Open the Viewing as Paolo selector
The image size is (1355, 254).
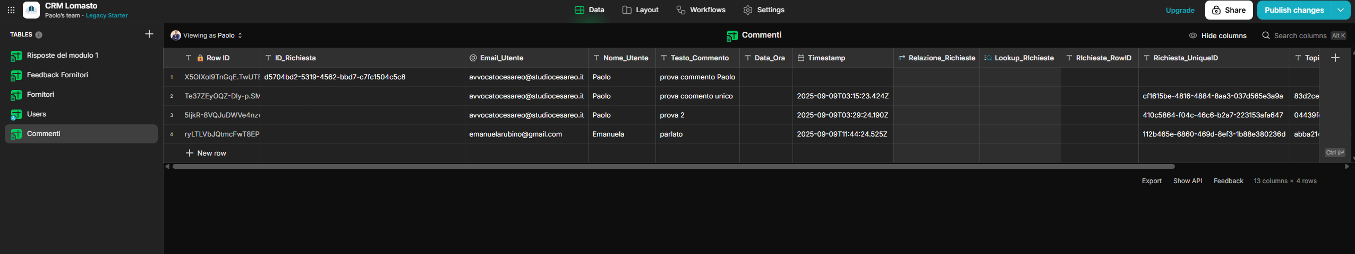[x=207, y=35]
